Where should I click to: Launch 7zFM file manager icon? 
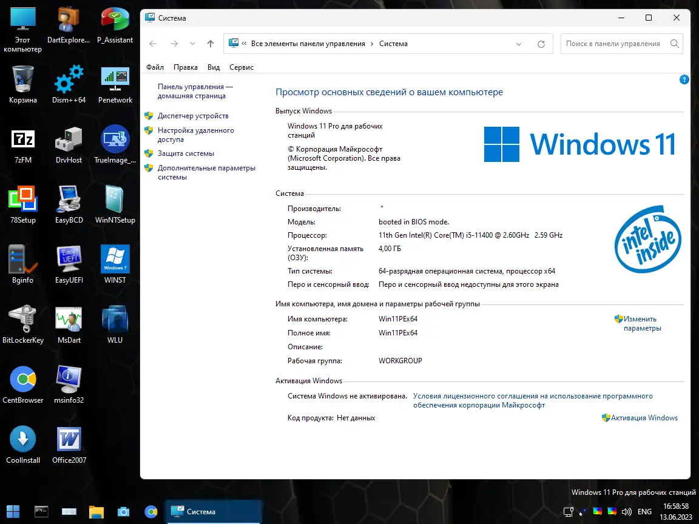(x=22, y=145)
